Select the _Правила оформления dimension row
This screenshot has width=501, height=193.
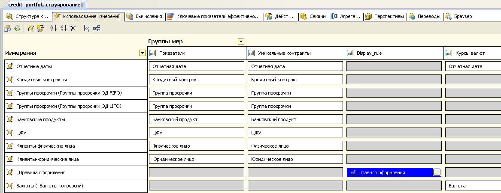click(76, 172)
